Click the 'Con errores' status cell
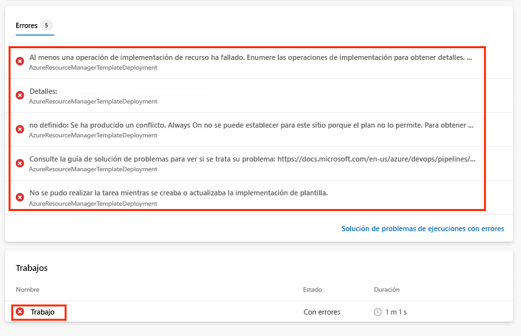The height and width of the screenshot is (336, 521). point(322,312)
